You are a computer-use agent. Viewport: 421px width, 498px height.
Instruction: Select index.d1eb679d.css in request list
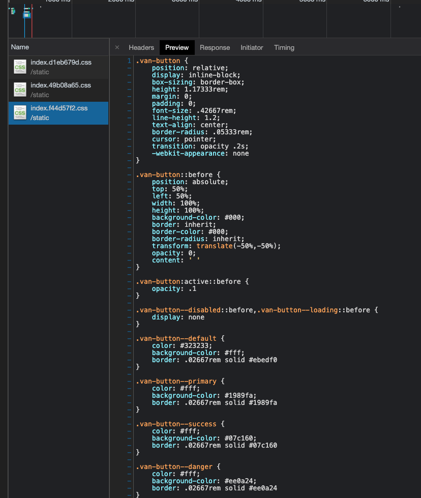58,67
